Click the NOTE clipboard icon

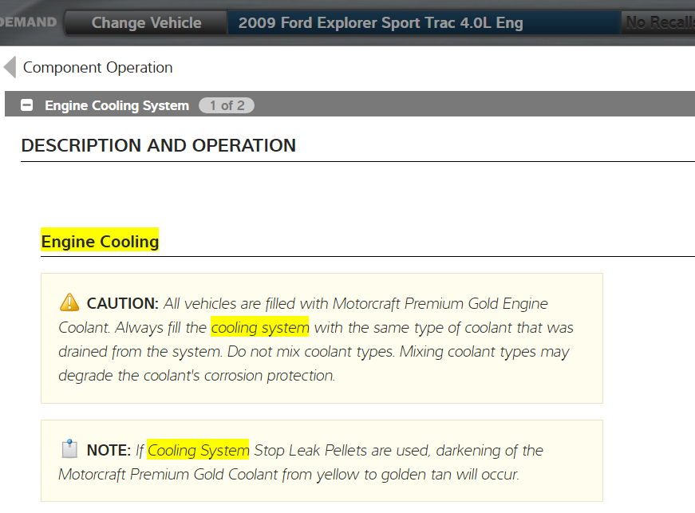(69, 449)
